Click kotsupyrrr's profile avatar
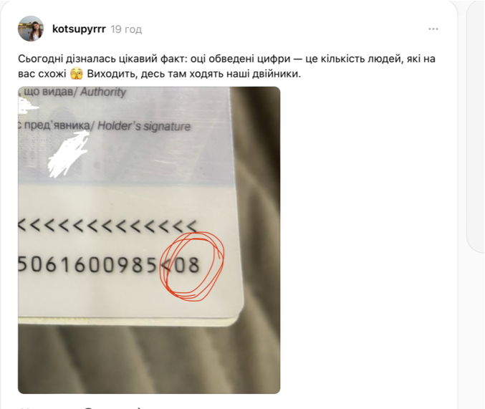Screen dimensions: 485x409 click(31, 29)
